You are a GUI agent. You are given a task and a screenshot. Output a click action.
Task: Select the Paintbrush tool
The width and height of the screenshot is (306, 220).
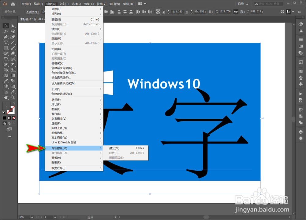[13, 48]
